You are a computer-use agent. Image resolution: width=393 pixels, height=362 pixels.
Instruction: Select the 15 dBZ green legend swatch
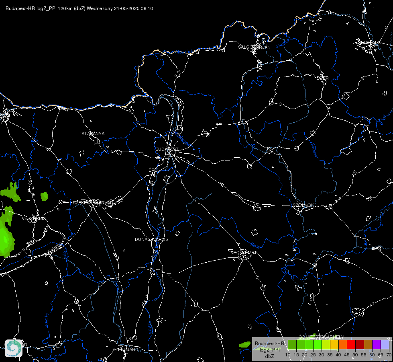pyautogui.click(x=301, y=344)
